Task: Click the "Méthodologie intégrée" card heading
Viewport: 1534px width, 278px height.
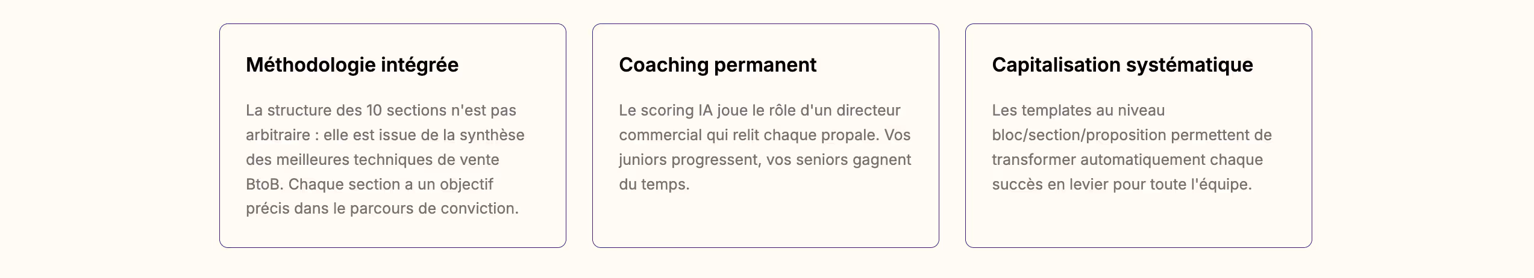Action: tap(352, 65)
